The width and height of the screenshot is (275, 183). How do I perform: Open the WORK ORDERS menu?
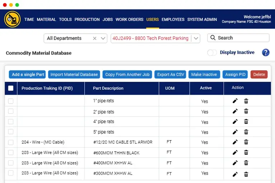130,19
